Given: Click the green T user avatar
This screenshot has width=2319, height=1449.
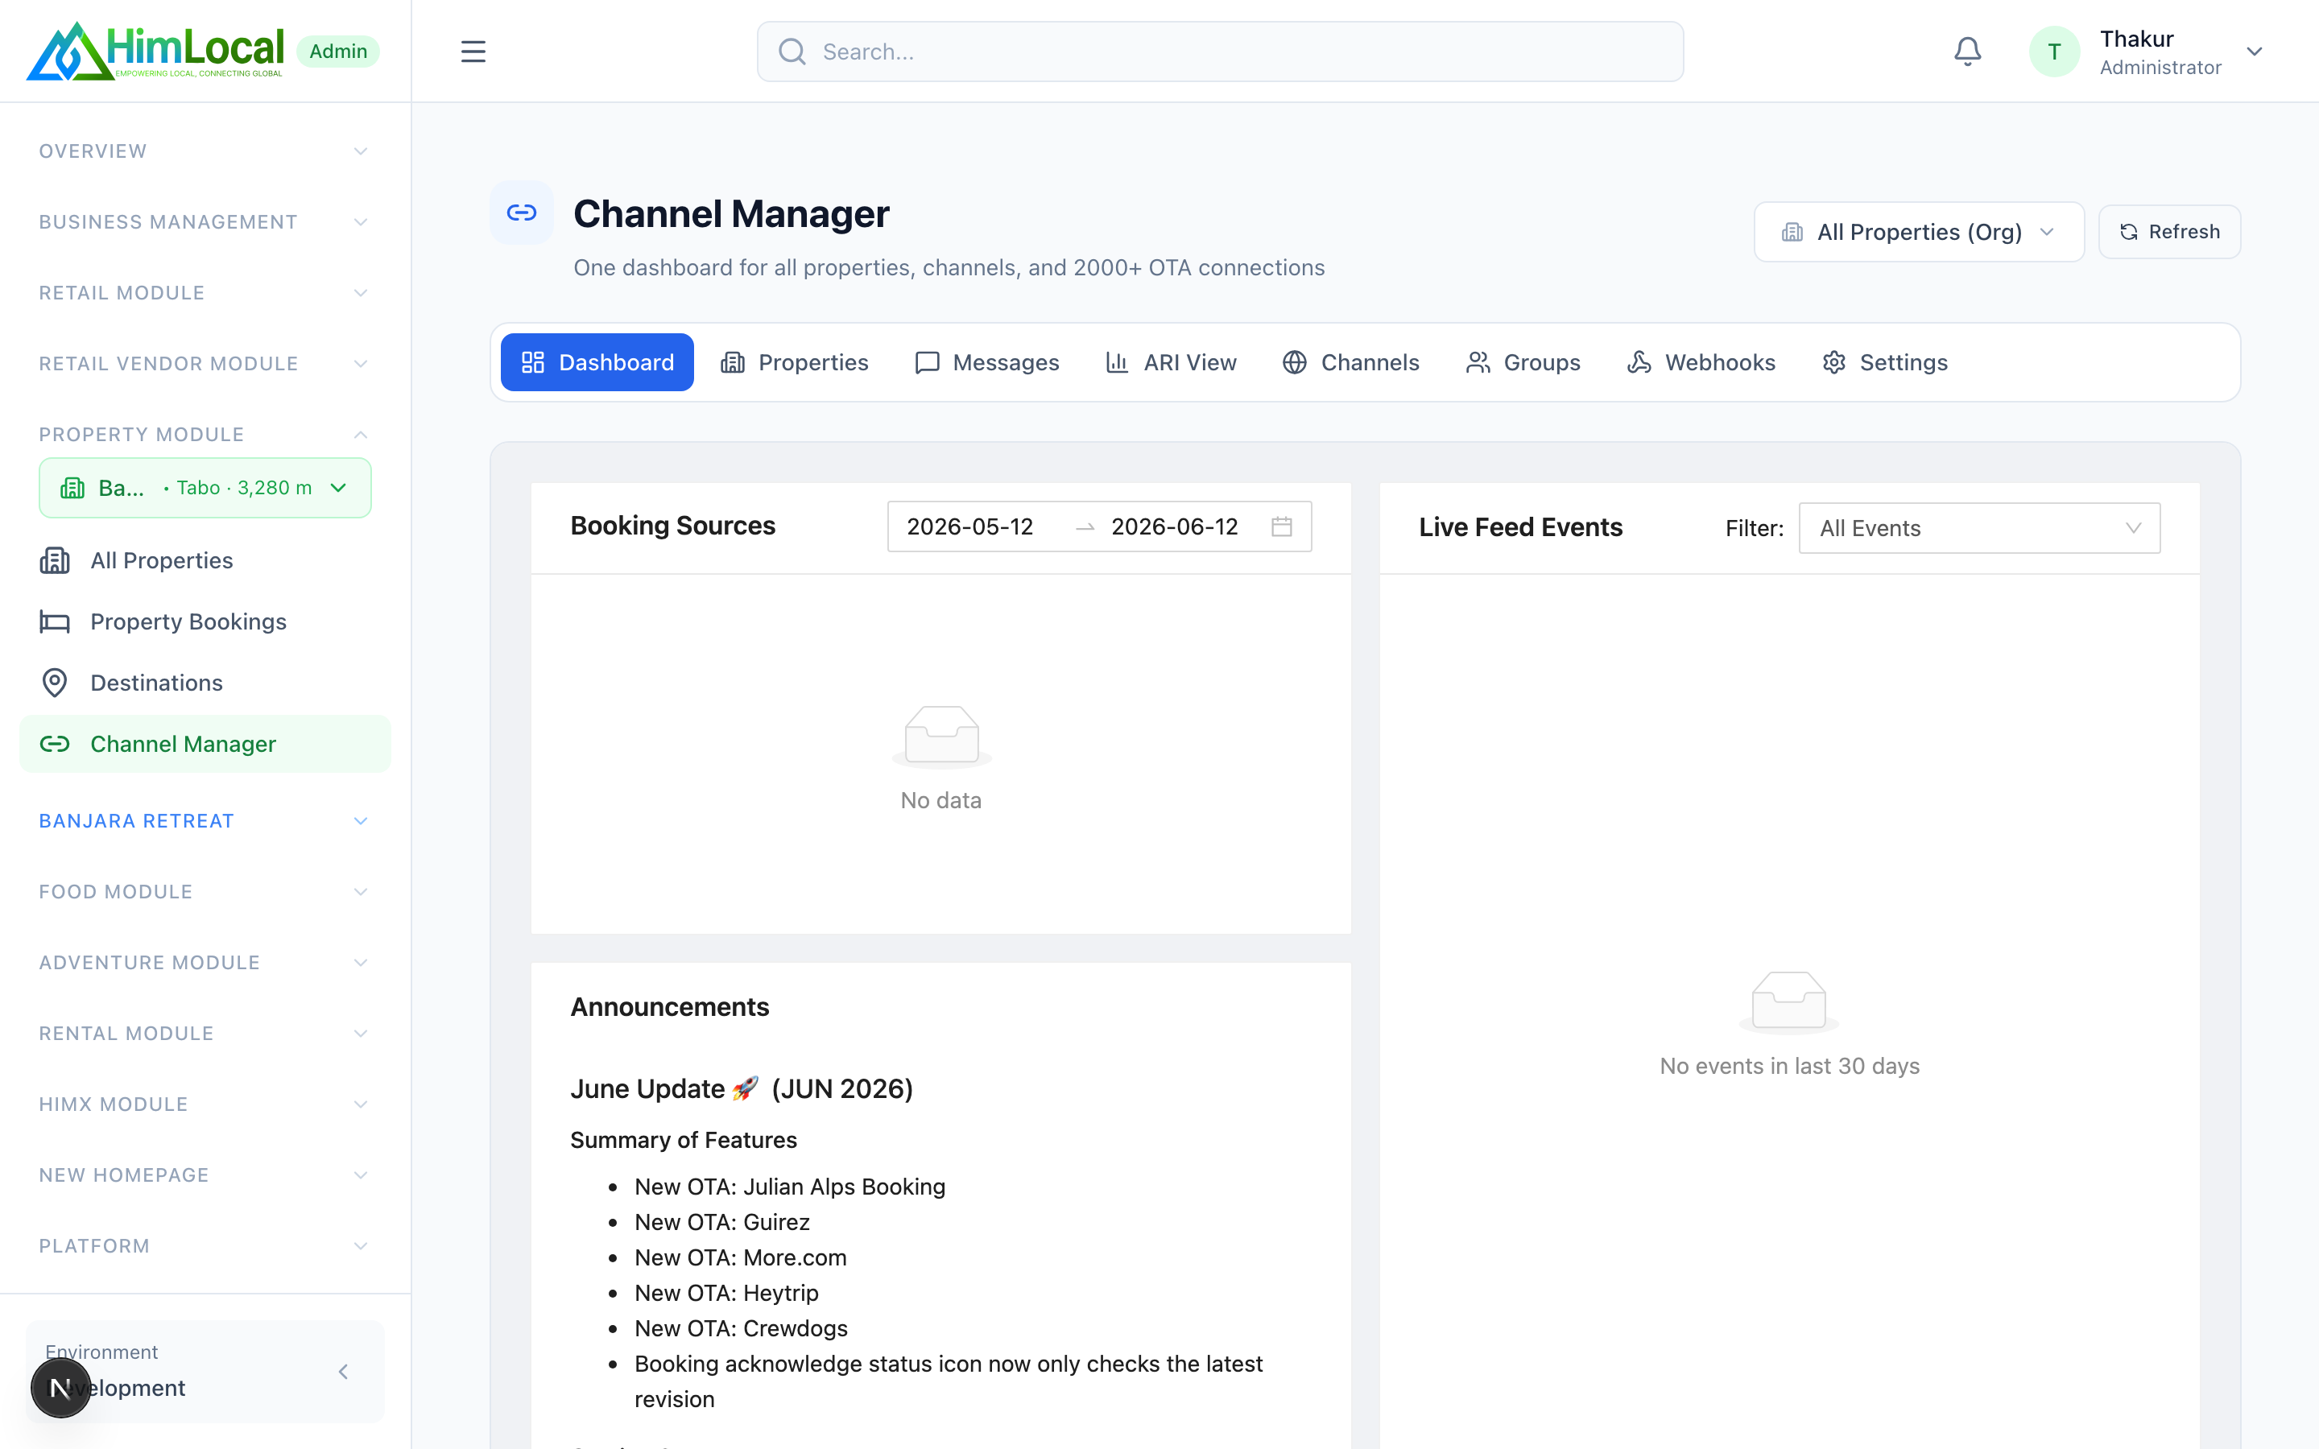Looking at the screenshot, I should [2053, 52].
